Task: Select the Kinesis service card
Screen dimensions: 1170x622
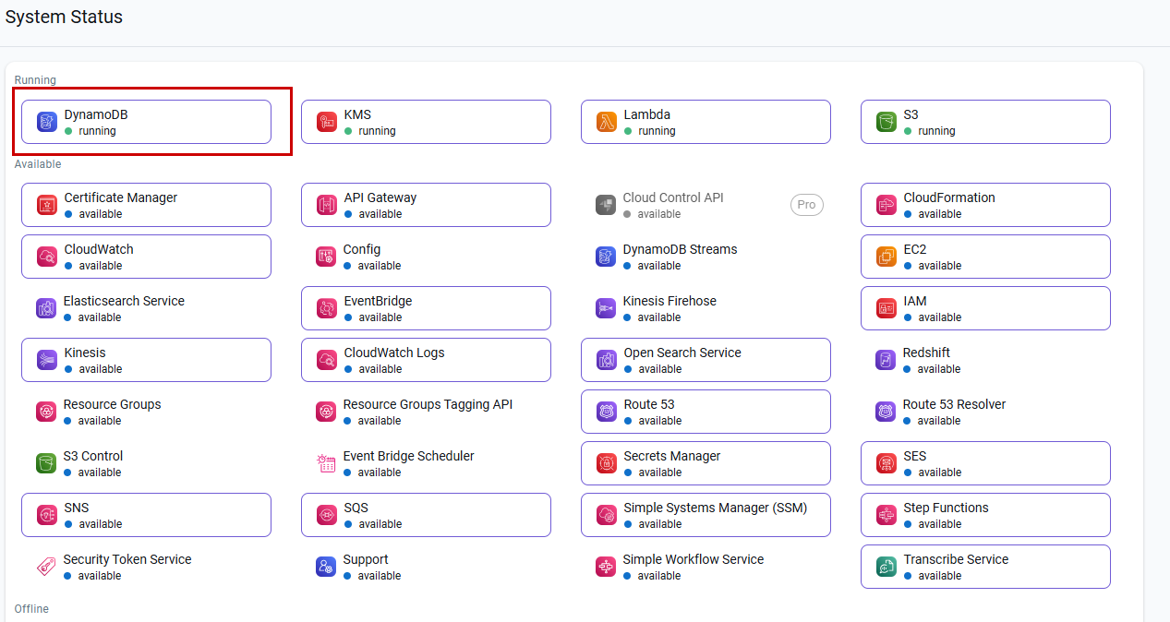Action: (146, 360)
